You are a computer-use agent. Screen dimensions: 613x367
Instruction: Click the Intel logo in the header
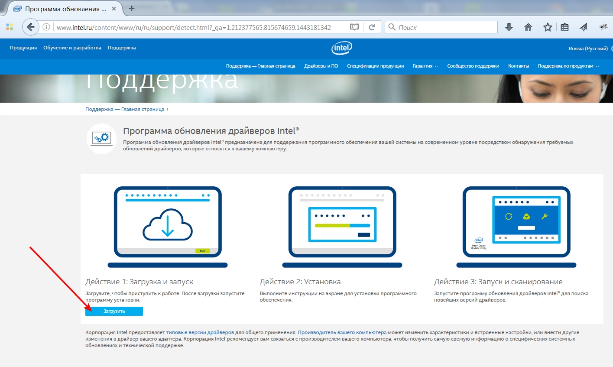click(342, 48)
